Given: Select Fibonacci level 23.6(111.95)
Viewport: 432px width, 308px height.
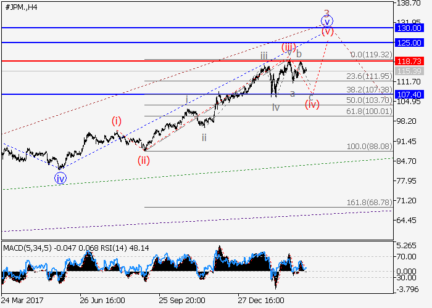Looking at the screenshot, I should click(369, 76).
